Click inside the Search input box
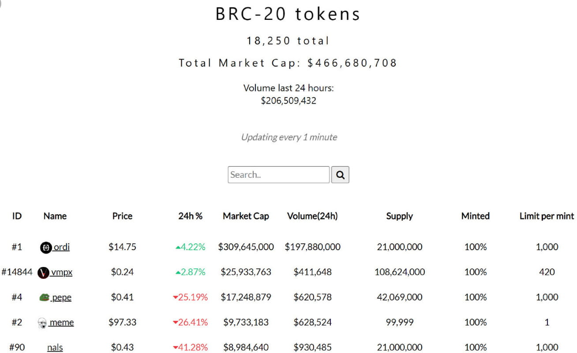This screenshot has width=577, height=353. (278, 174)
